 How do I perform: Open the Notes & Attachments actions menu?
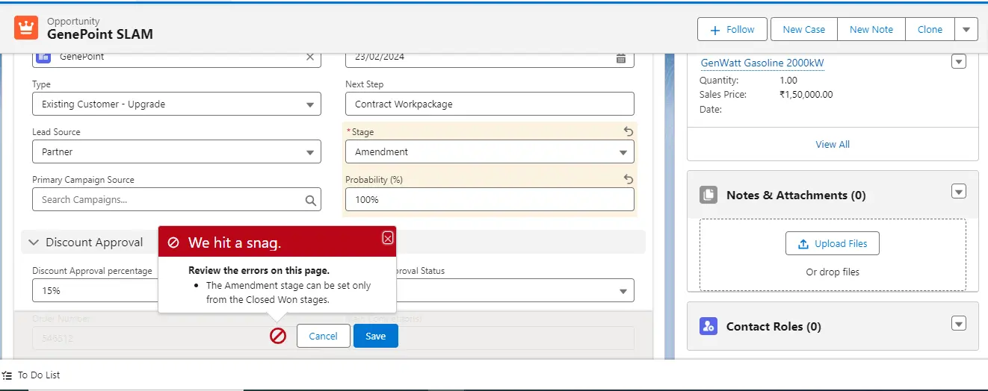(958, 192)
